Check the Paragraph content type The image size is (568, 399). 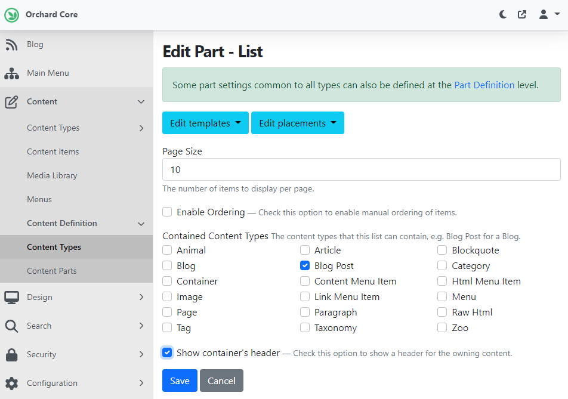coord(305,312)
